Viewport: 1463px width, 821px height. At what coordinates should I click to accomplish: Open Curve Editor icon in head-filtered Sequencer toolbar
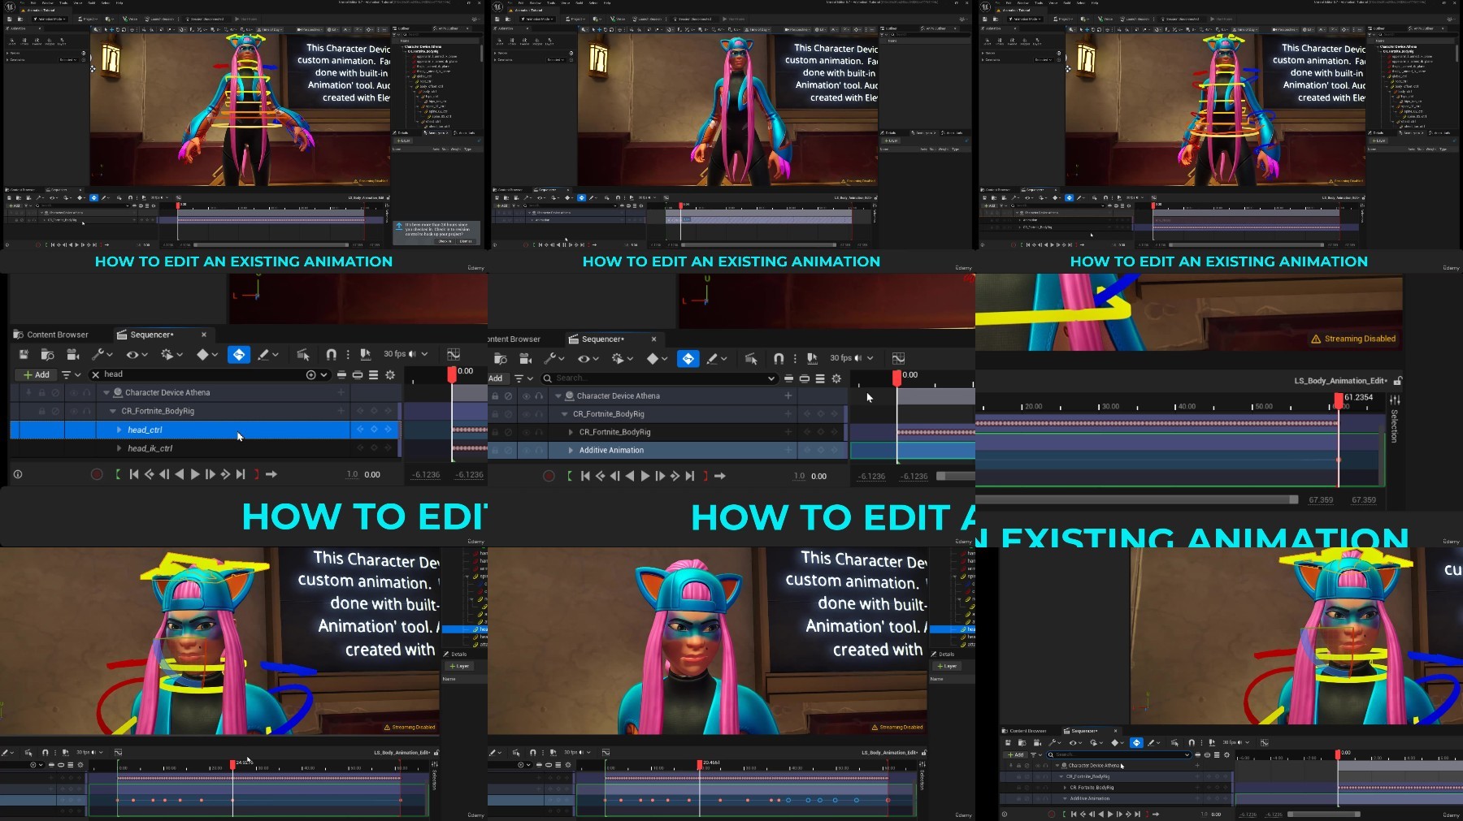pos(454,354)
